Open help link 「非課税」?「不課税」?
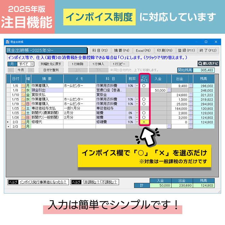This screenshot has height=225, width=225. (99, 182)
